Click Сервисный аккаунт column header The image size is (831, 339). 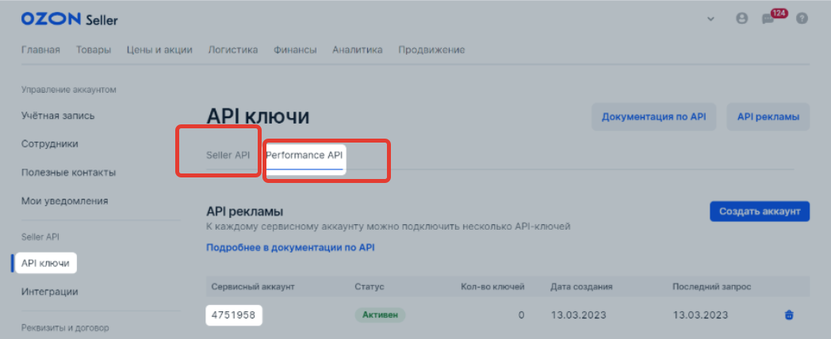pyautogui.click(x=253, y=287)
